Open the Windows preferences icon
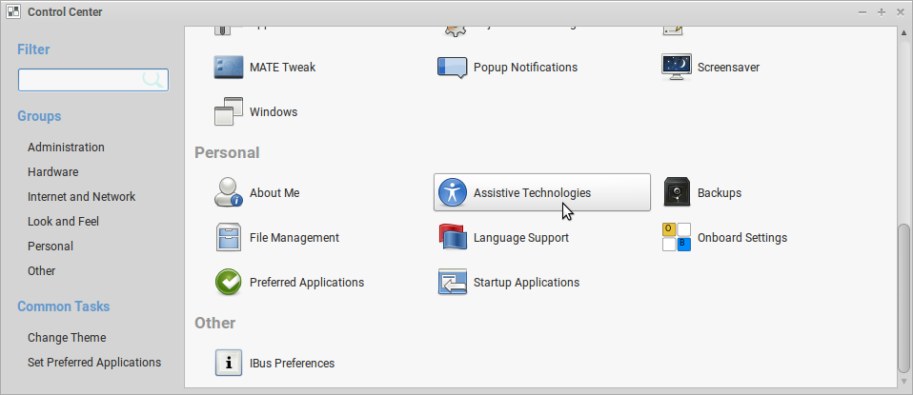This screenshot has height=395, width=913. [x=229, y=112]
